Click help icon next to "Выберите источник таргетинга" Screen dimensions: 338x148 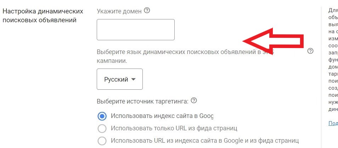[x=194, y=101]
